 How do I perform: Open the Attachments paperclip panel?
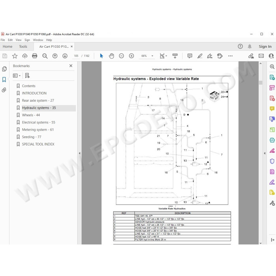tap(4, 90)
